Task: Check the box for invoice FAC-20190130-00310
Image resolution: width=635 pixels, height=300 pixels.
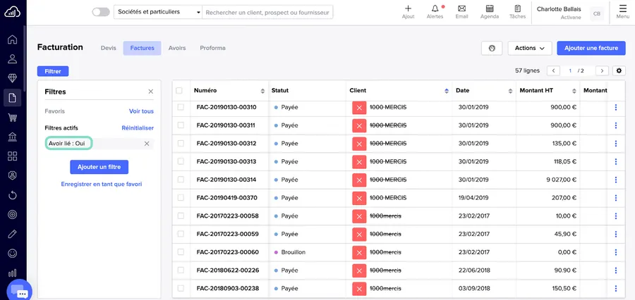Action: [180, 107]
